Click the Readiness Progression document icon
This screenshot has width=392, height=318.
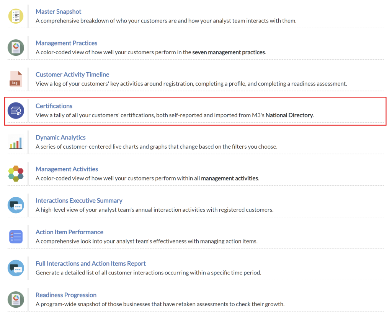point(16,300)
